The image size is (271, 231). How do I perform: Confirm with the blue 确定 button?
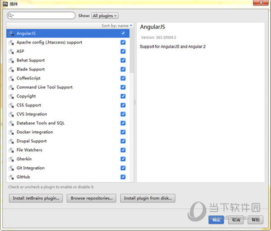click(x=216, y=220)
